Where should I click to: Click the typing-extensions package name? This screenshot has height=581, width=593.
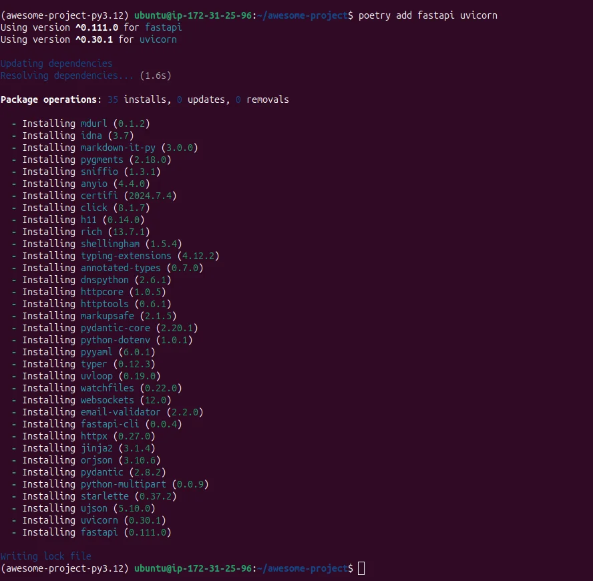coord(126,256)
